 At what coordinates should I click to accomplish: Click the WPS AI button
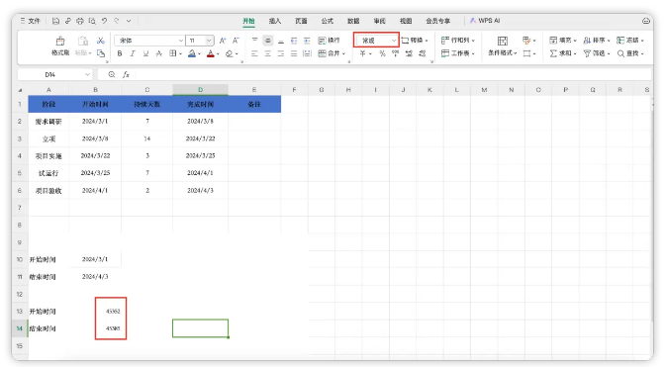485,21
